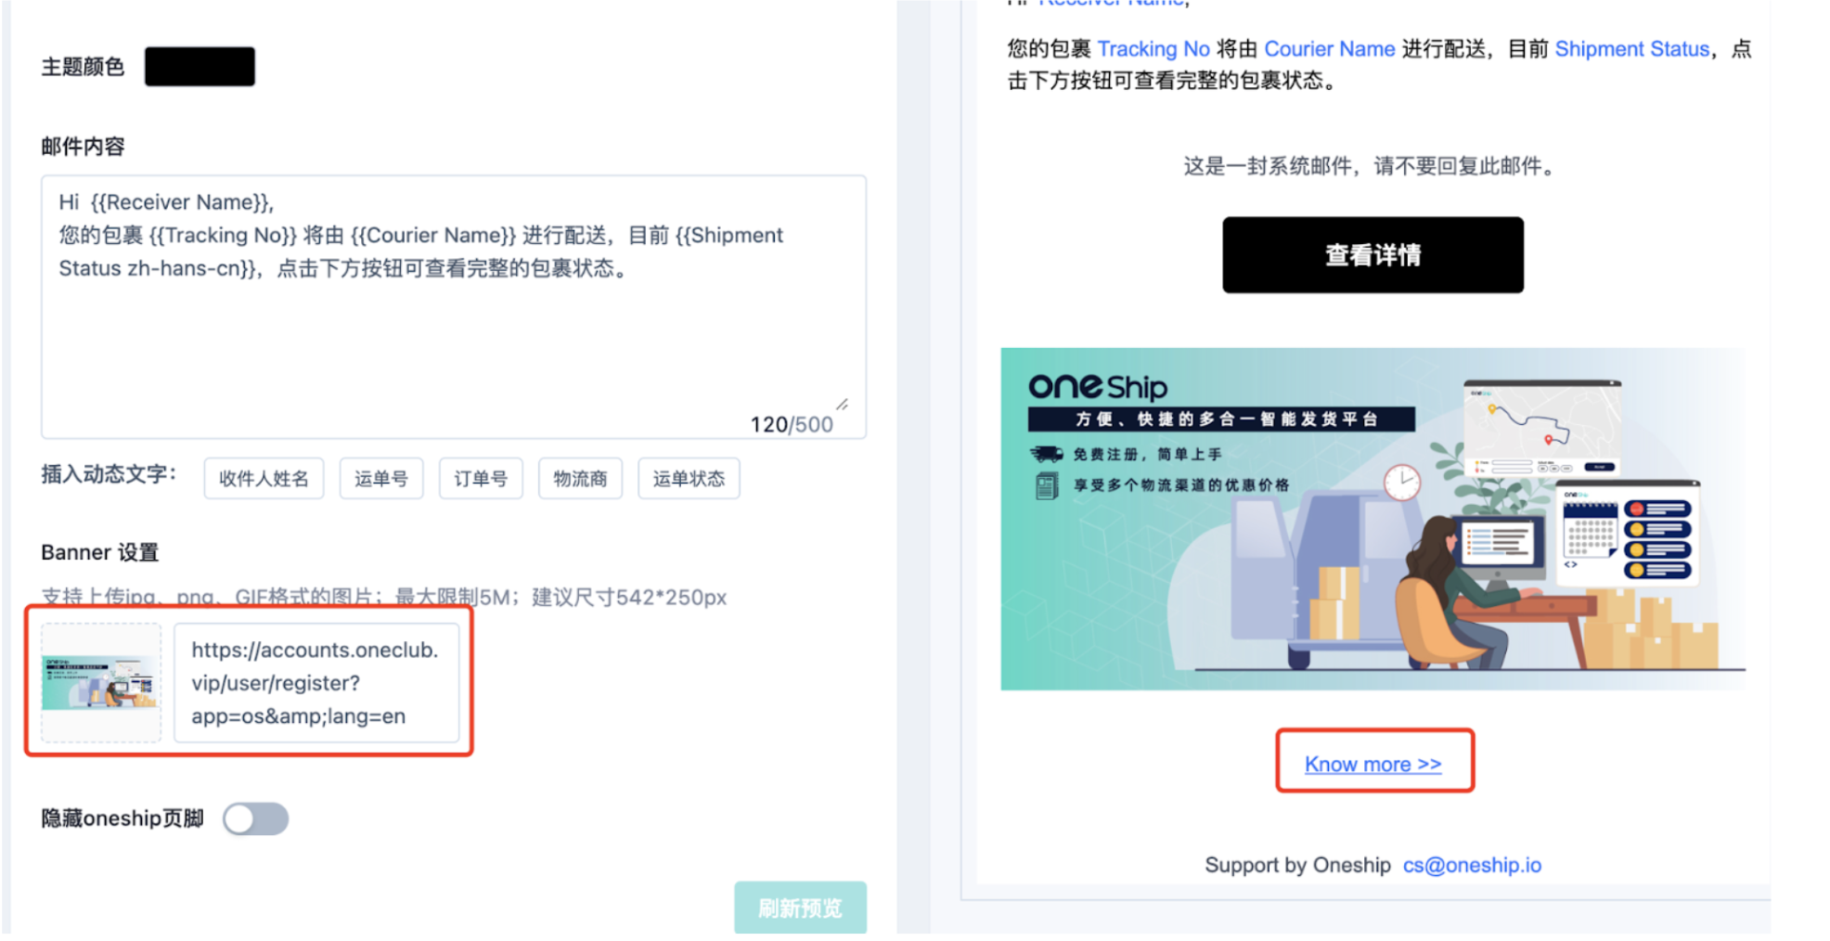Click inside the email content text area
The height and width of the screenshot is (941, 1830).
click(453, 306)
